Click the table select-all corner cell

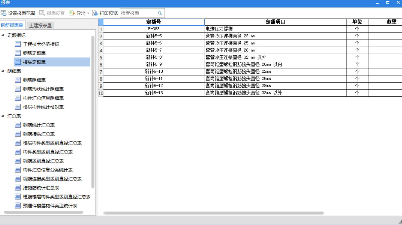pos(101,22)
